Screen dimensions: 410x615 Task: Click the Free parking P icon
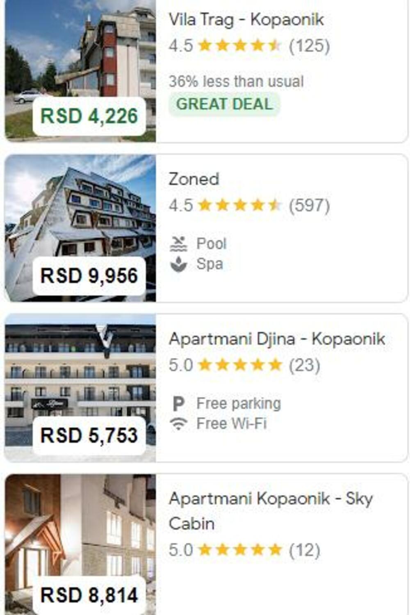point(178,403)
